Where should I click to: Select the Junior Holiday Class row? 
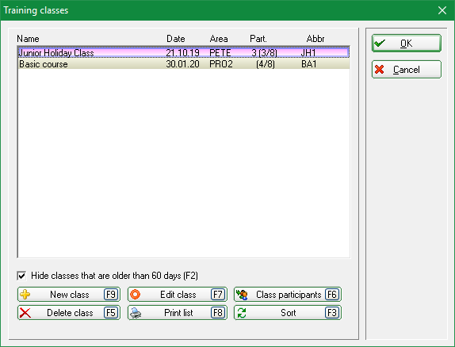tap(184, 53)
